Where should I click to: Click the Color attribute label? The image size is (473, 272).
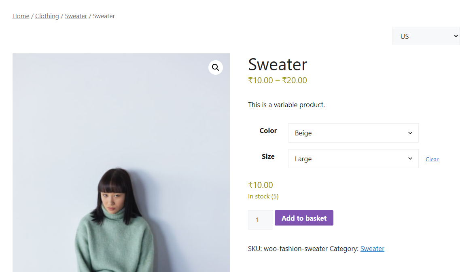(268, 131)
